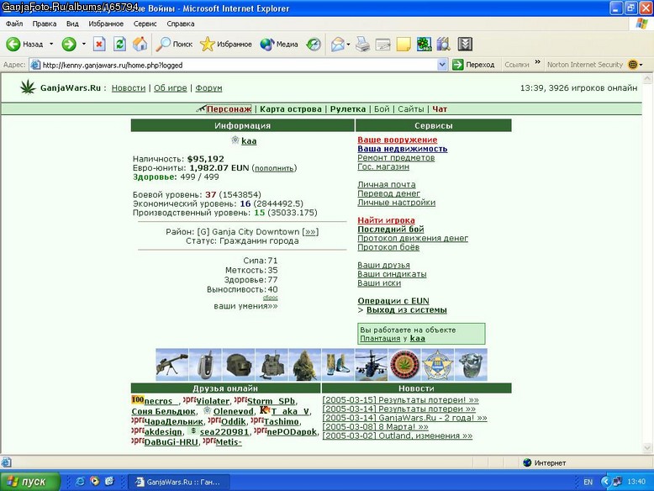Switch to Карта острова tab
This screenshot has width=654, height=491.
click(291, 109)
